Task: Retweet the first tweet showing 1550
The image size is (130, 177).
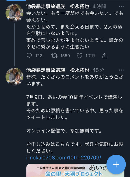Action: click(x=54, y=56)
